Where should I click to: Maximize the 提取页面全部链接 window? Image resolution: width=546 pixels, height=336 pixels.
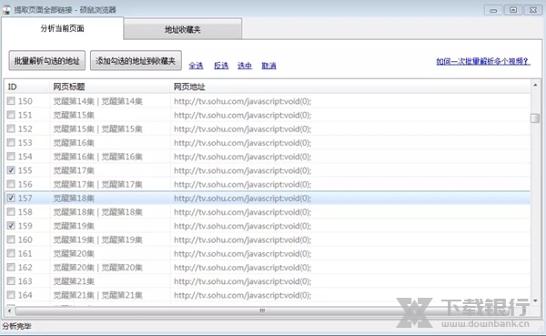(x=513, y=10)
